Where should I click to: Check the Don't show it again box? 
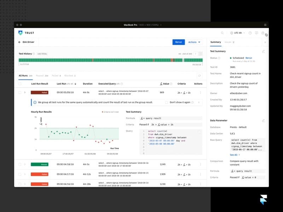(x=166, y=102)
